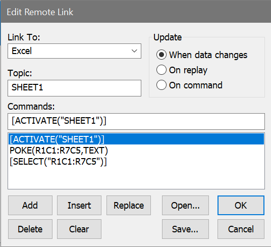Click into the Topic field containing SHEET1
Image resolution: width=271 pixels, height=247 pixels.
(74, 88)
